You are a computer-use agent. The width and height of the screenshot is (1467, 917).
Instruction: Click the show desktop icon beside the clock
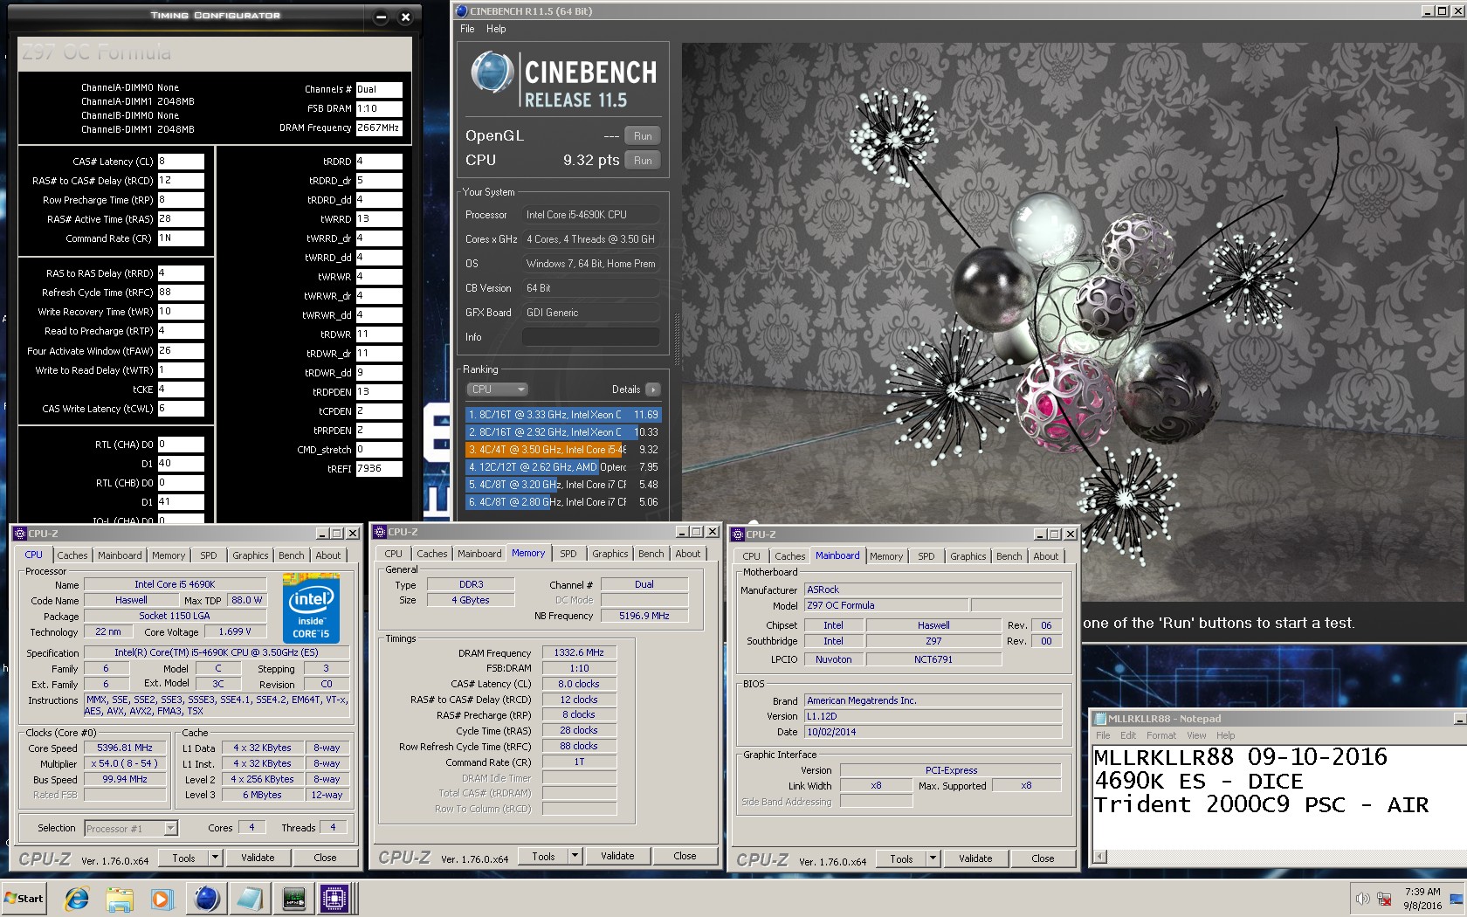(x=1457, y=899)
